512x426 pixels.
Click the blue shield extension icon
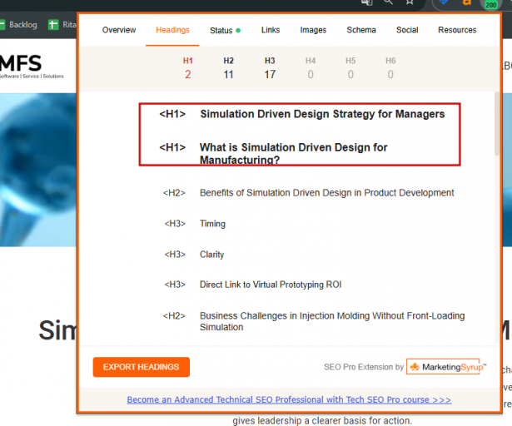click(x=444, y=2)
